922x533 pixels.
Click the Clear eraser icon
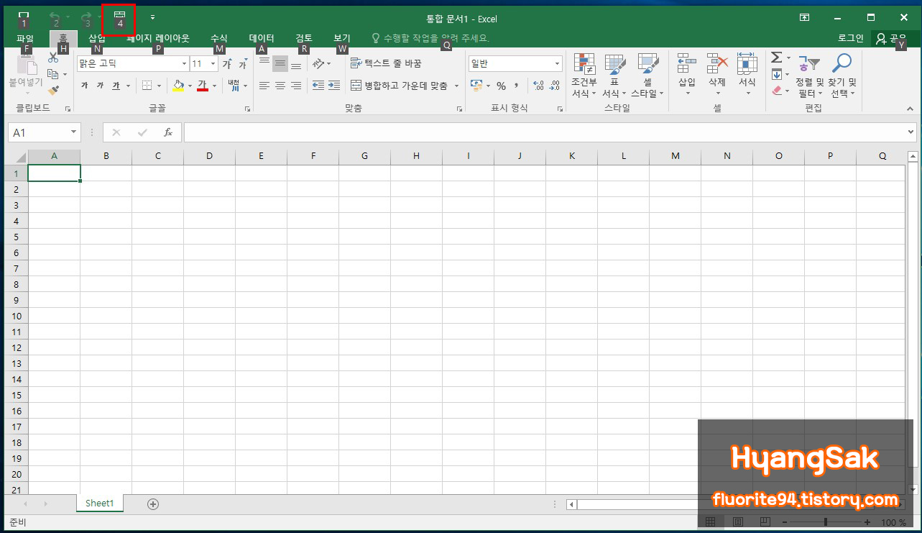click(x=777, y=91)
